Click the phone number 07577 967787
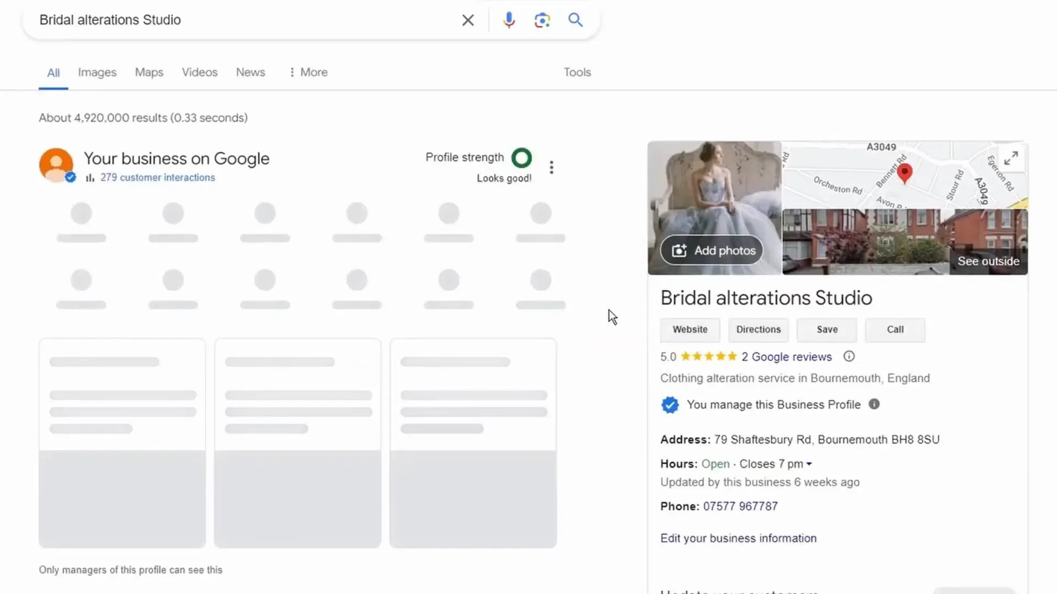Viewport: 1057px width, 594px height. coord(740,507)
